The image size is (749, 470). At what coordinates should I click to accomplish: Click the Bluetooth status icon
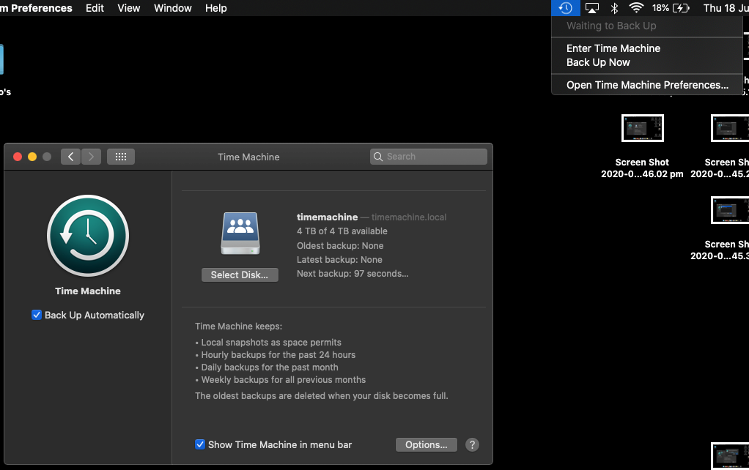coord(614,8)
